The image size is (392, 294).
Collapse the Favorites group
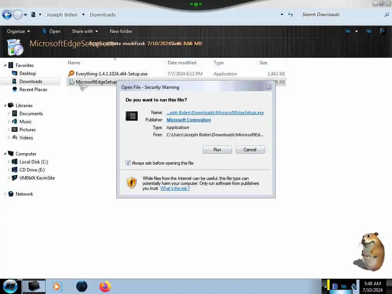5,65
